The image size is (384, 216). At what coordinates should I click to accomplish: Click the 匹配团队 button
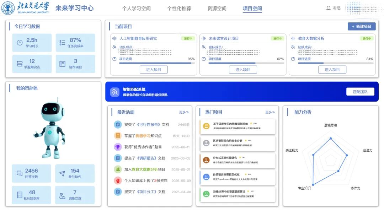[x=360, y=92]
